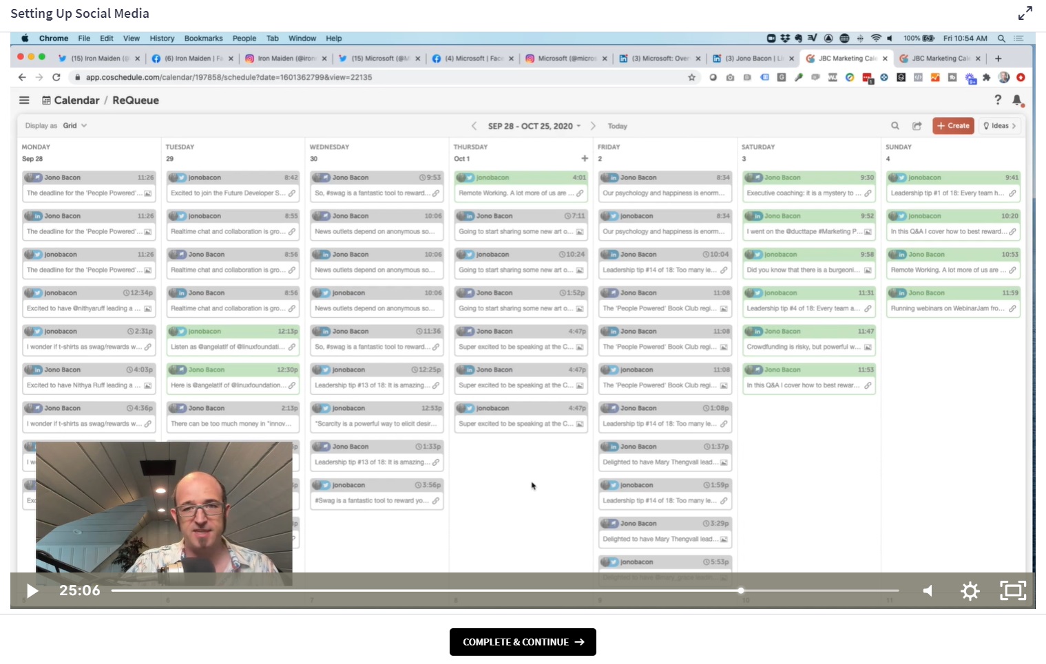Expand lesson with top-right arrows icon
This screenshot has height=664, width=1046.
(x=1025, y=13)
